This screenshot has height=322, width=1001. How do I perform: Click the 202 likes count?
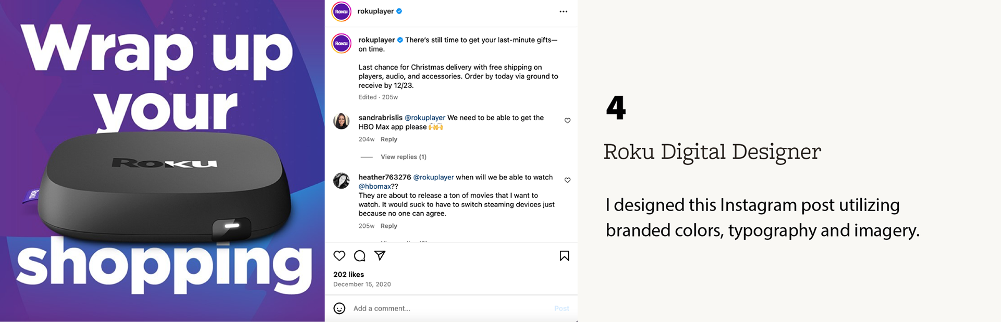point(349,275)
